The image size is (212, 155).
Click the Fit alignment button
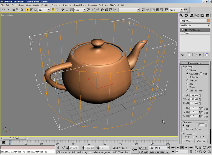[x=188, y=141]
